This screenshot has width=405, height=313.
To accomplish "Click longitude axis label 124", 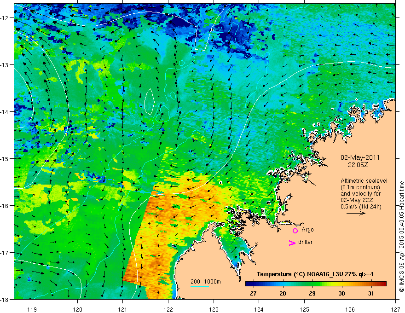I will tap(259, 309).
